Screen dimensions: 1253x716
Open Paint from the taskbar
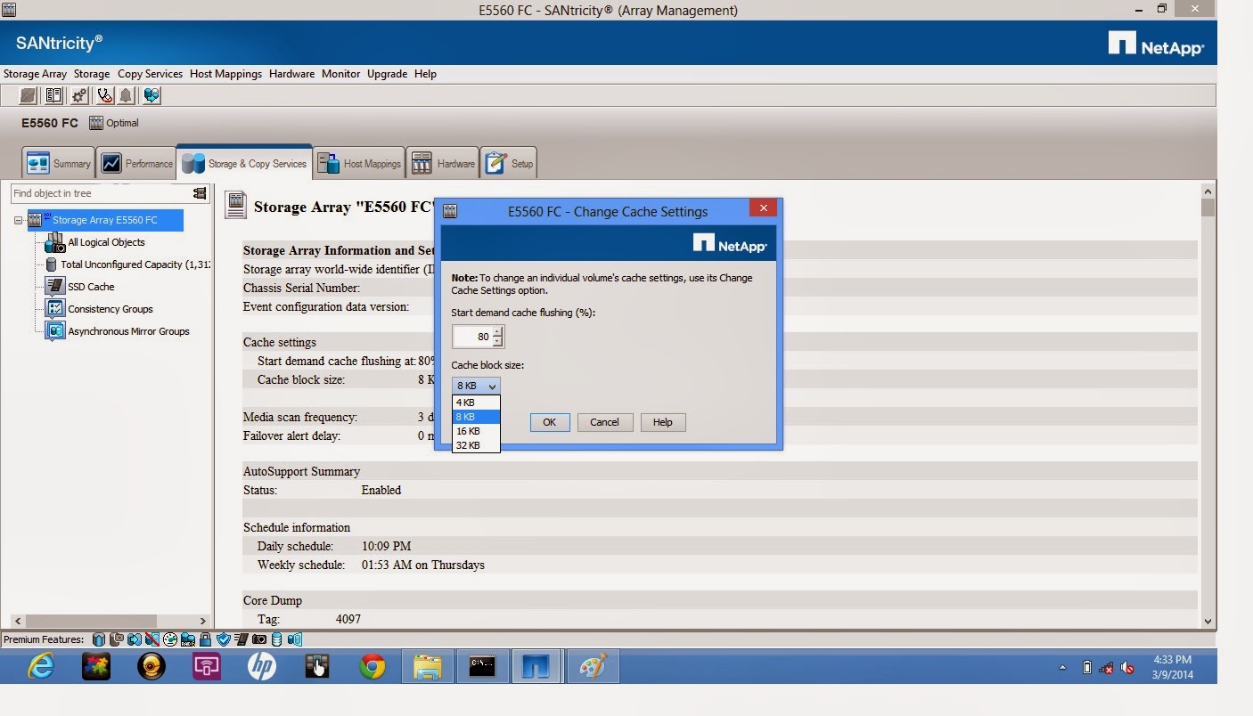point(594,666)
